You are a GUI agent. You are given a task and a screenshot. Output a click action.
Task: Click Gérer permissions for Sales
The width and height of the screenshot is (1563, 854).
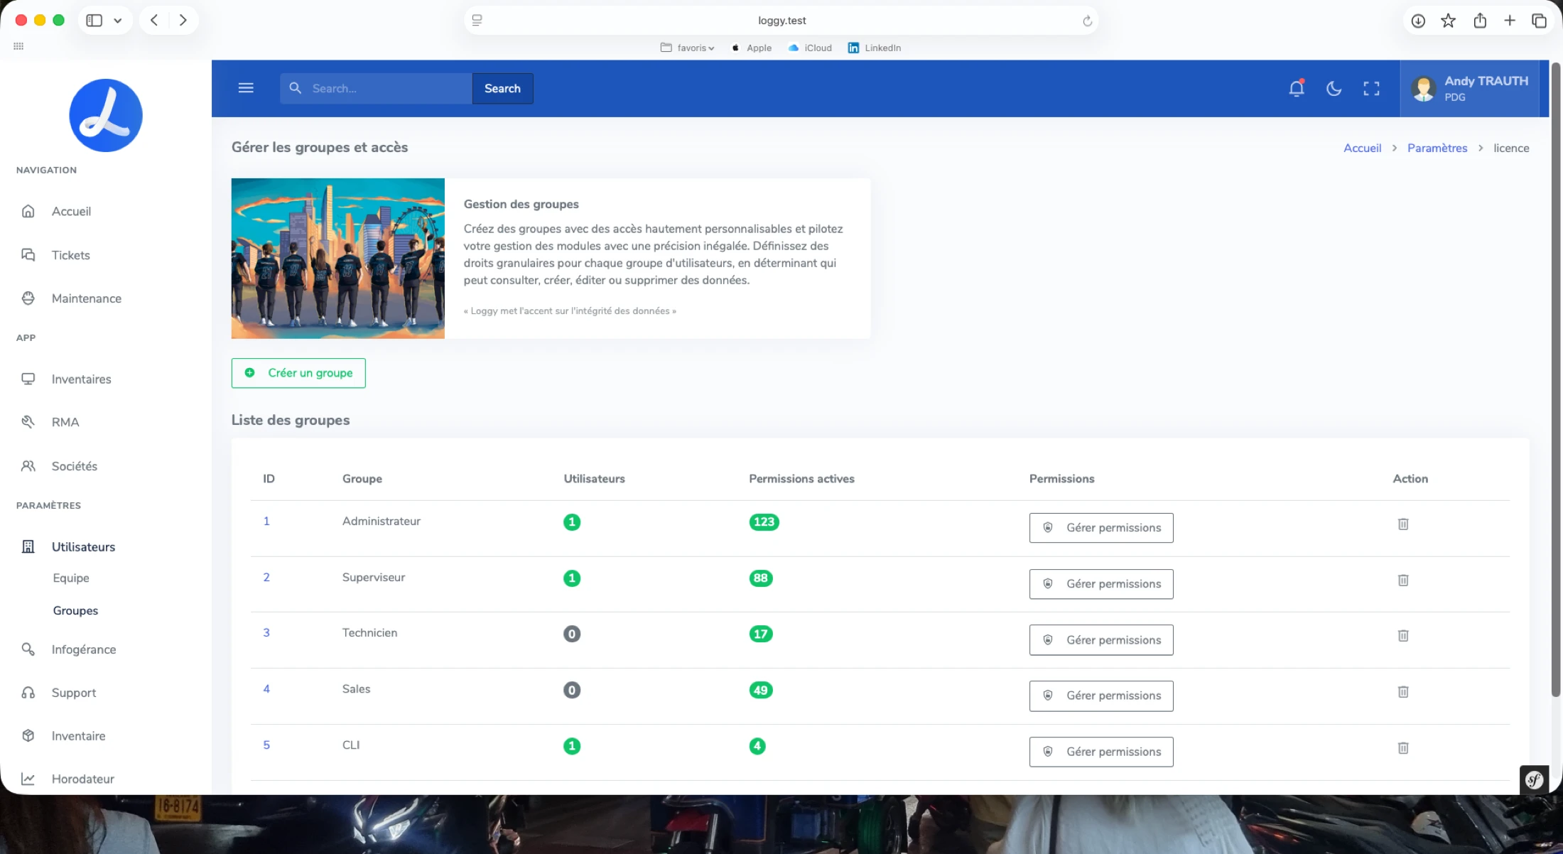1101,696
